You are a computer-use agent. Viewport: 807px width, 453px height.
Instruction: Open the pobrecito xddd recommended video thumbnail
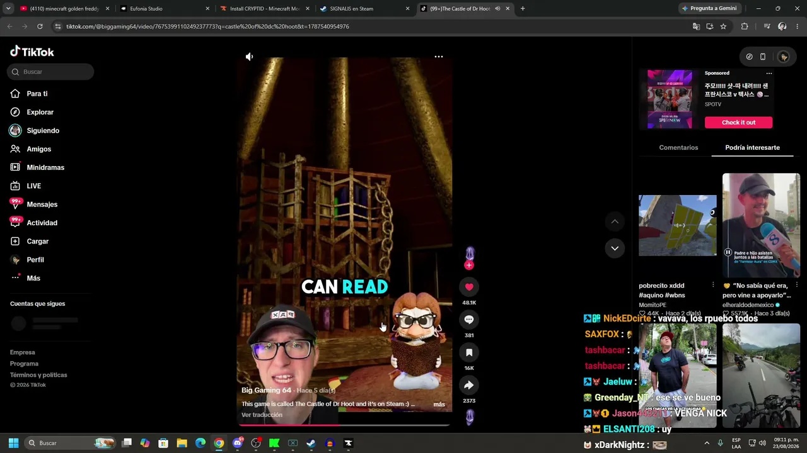(678, 225)
